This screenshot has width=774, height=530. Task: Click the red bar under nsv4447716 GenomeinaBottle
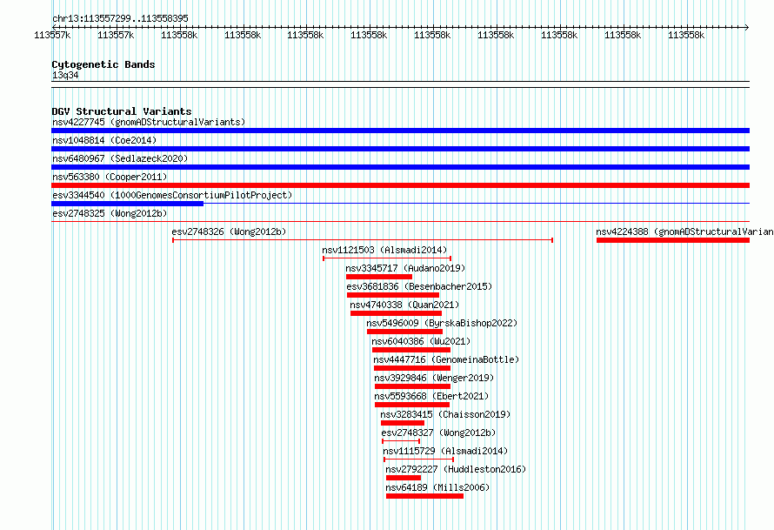pyautogui.click(x=412, y=368)
